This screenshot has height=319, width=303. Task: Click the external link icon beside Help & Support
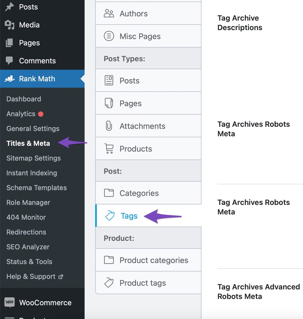tap(61, 277)
